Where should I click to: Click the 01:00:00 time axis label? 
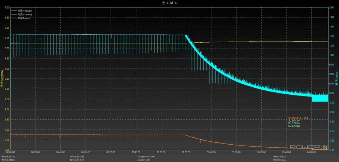[85, 152]
